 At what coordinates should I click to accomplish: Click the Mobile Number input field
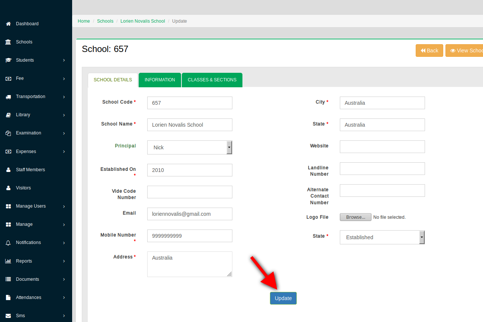[x=190, y=236]
